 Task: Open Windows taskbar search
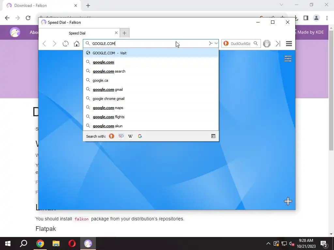(23, 243)
